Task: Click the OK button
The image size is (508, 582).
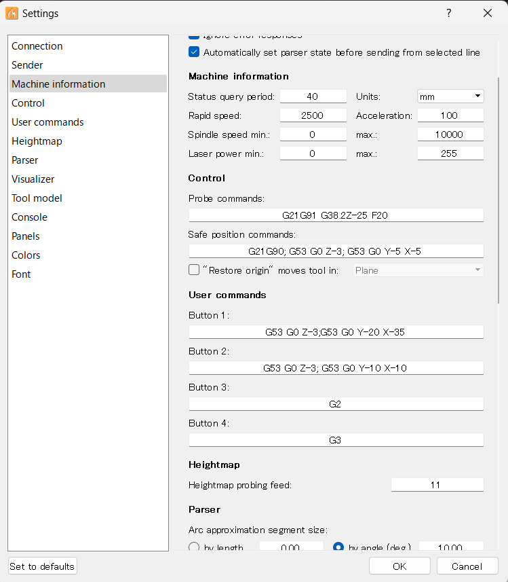Action: click(x=399, y=566)
